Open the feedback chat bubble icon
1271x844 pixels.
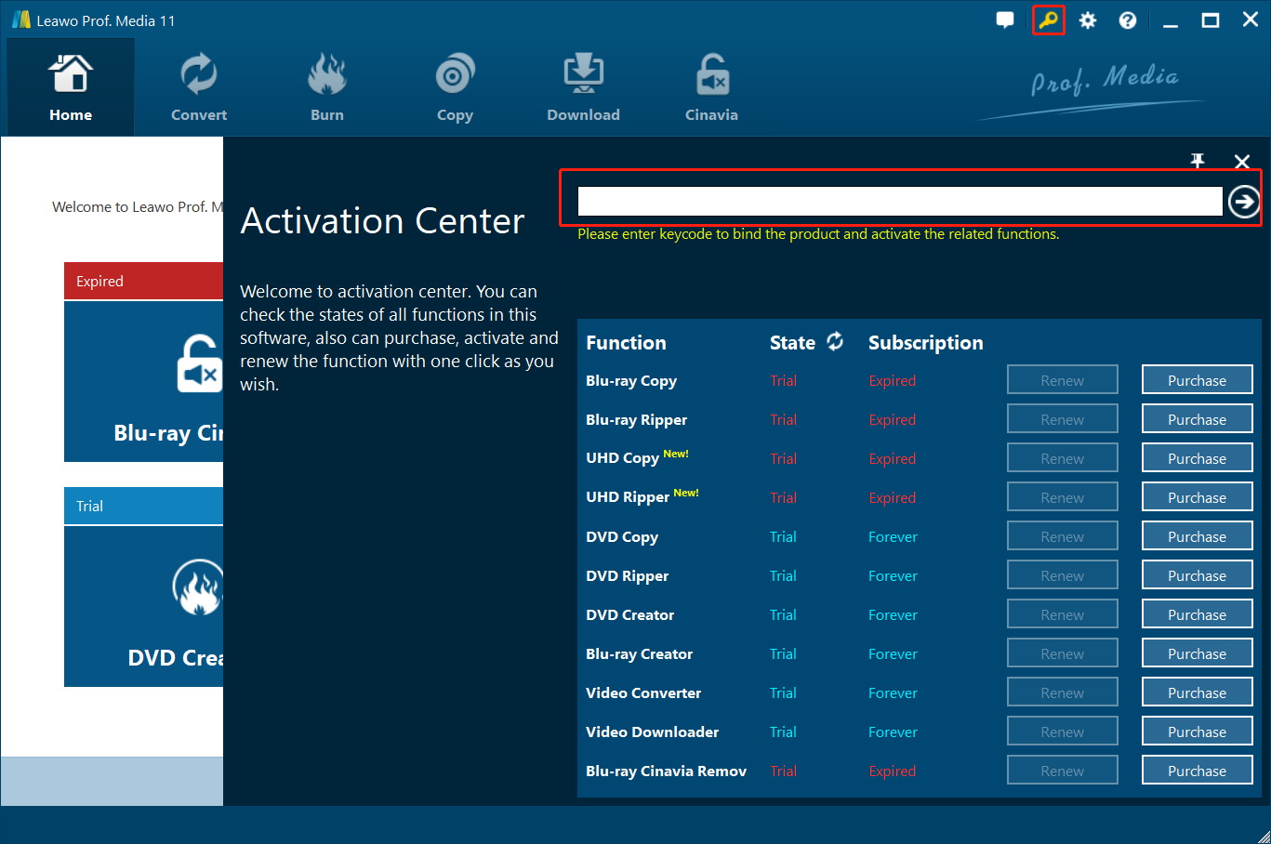(x=1005, y=20)
